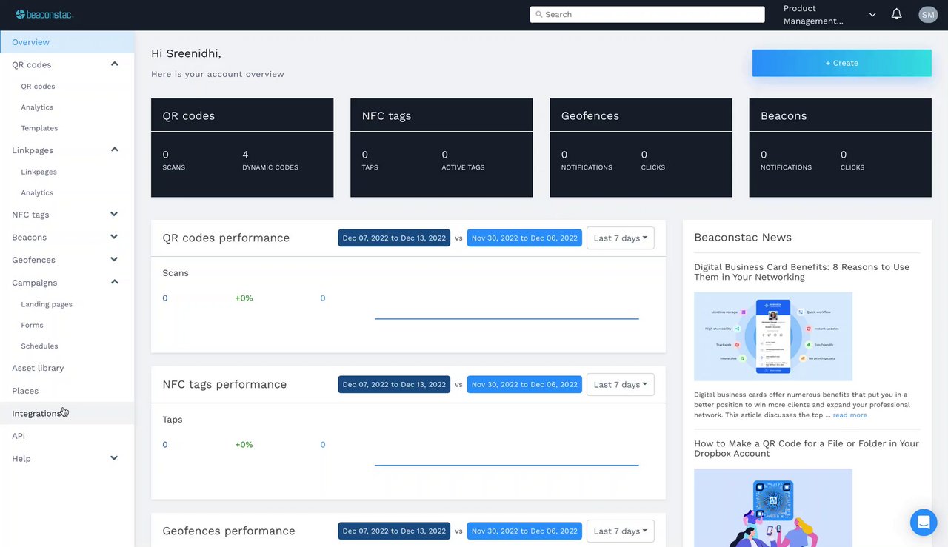Click comparison range Nov 30 to Dec 06 in NFC tags performance
This screenshot has height=547, width=948.
click(x=524, y=385)
